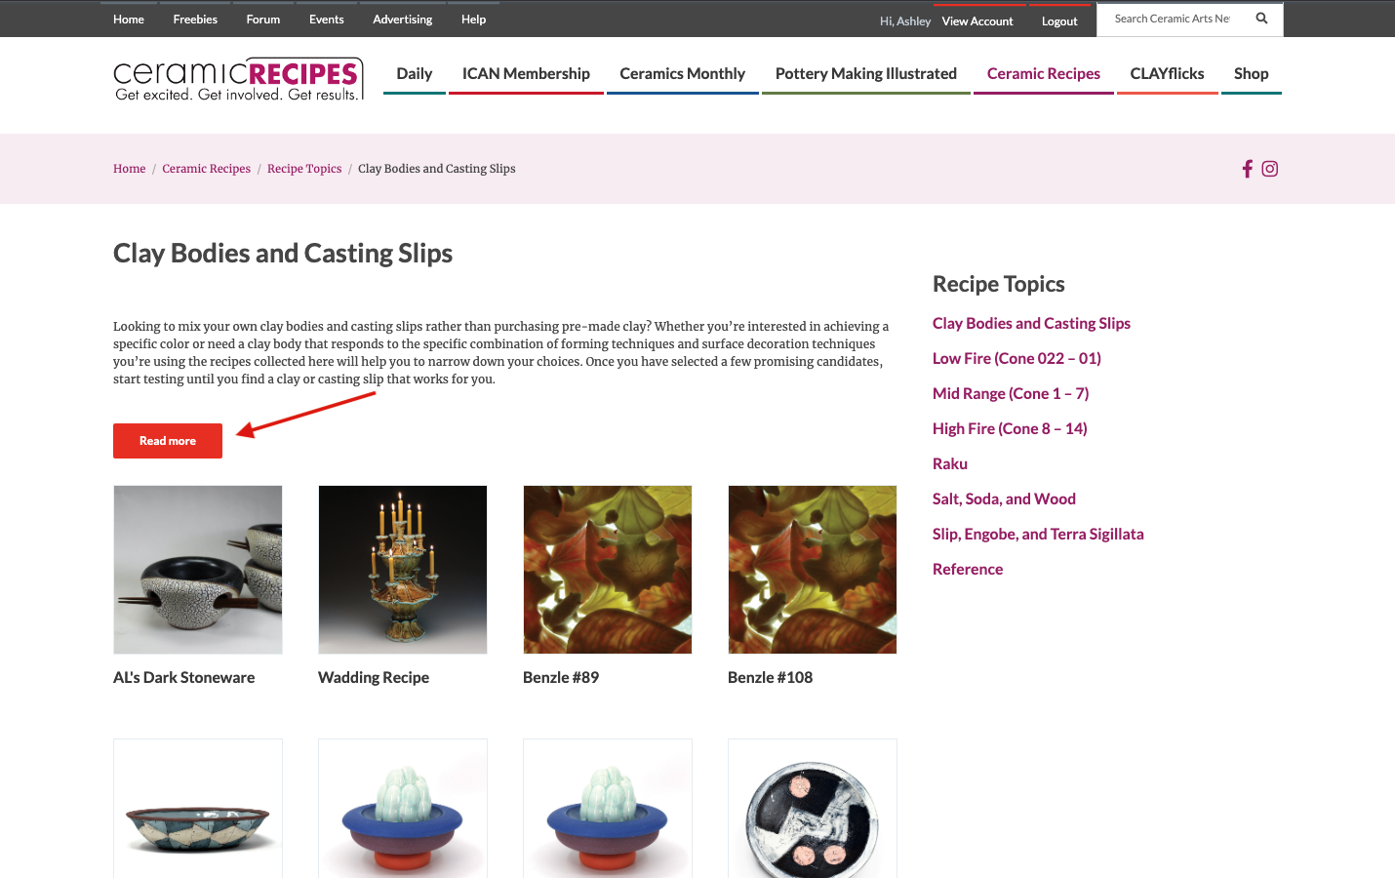Image resolution: width=1395 pixels, height=878 pixels.
Task: Click the red Read more button
Action: 168,441
